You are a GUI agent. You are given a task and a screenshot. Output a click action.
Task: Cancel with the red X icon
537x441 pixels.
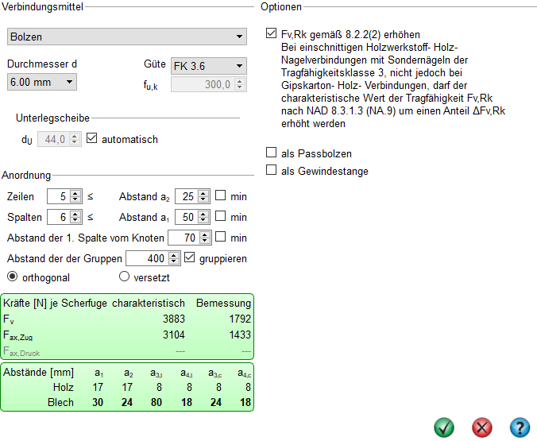click(481, 427)
